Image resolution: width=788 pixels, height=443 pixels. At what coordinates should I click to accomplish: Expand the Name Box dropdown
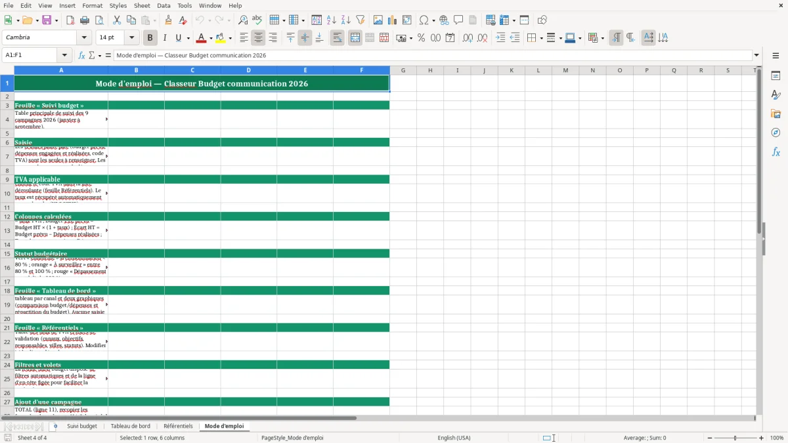(x=64, y=55)
